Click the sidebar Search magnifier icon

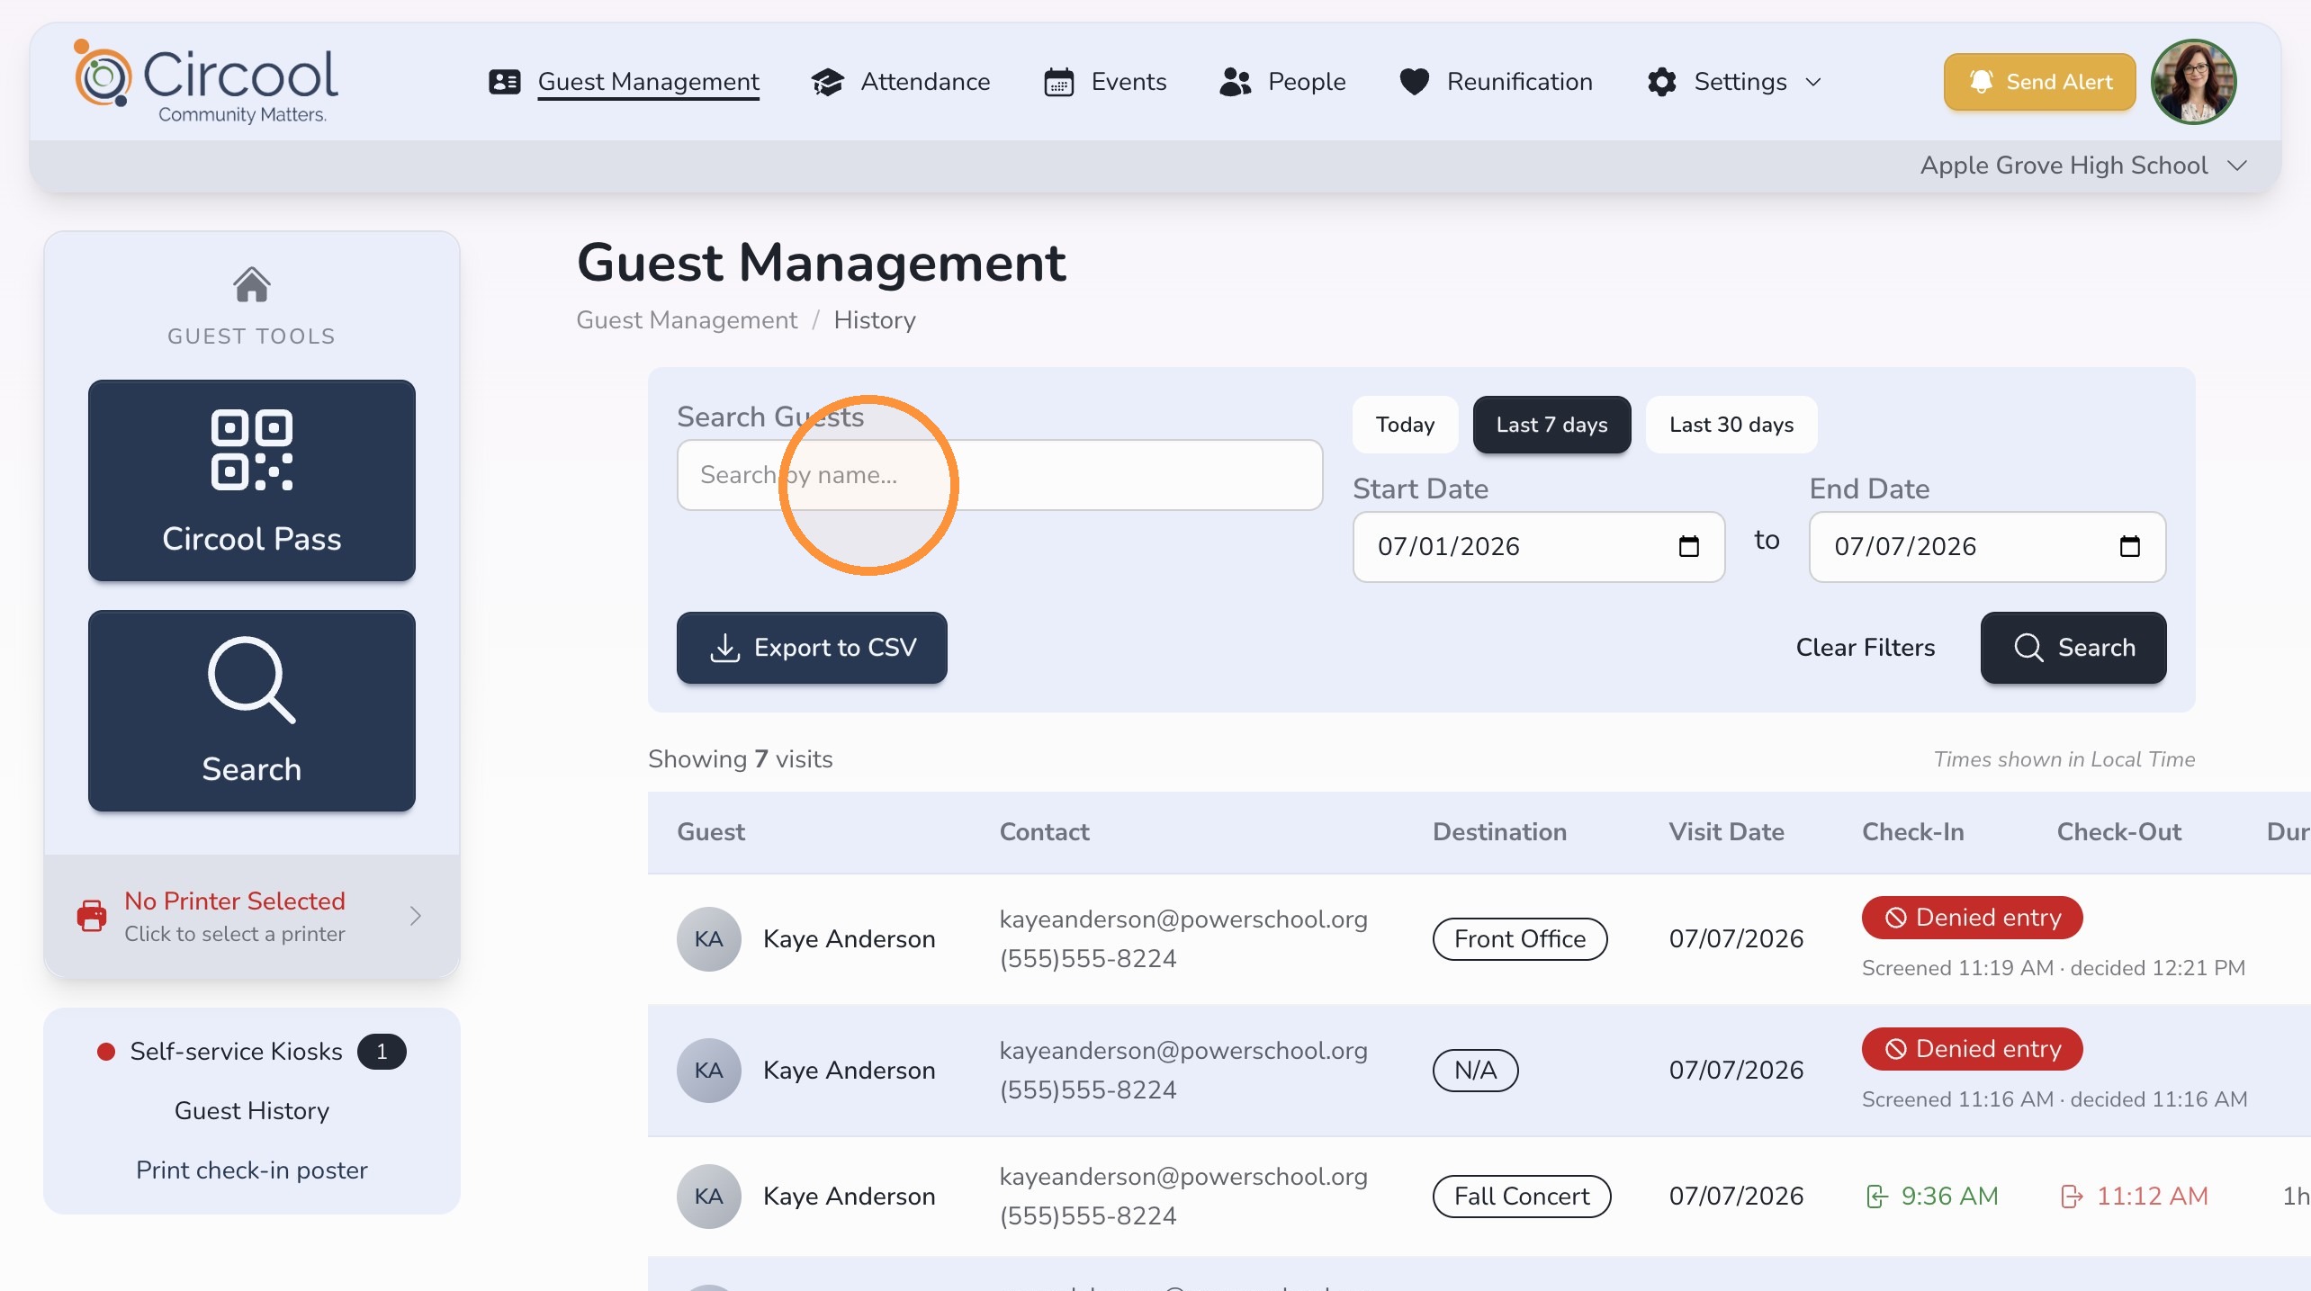coord(252,679)
